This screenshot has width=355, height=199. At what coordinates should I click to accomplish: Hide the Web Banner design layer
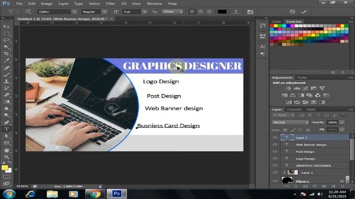(275, 144)
